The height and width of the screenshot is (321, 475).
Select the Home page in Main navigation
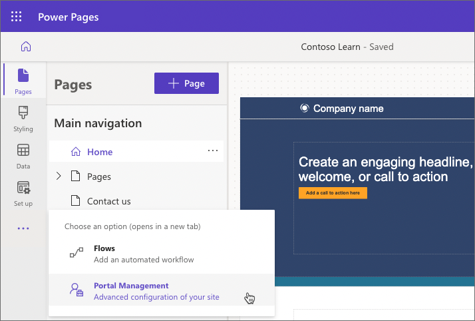pyautogui.click(x=136, y=151)
